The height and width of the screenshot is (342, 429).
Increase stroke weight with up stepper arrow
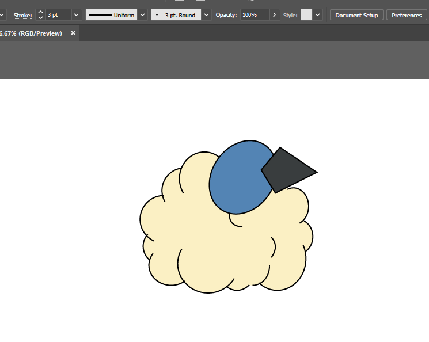[x=40, y=12]
